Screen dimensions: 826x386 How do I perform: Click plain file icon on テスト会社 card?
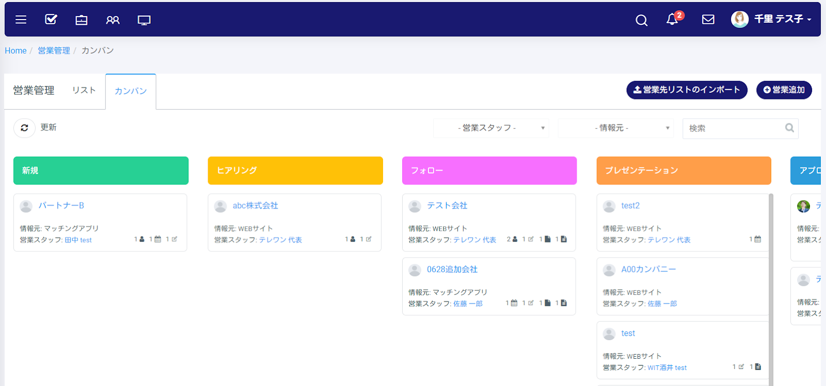[547, 239]
